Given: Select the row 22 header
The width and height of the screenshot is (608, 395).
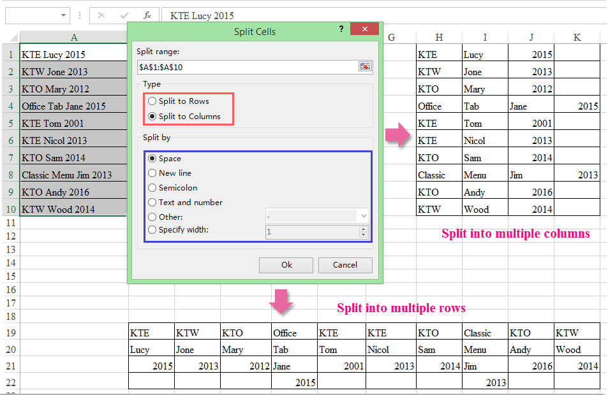Looking at the screenshot, I should point(10,382).
